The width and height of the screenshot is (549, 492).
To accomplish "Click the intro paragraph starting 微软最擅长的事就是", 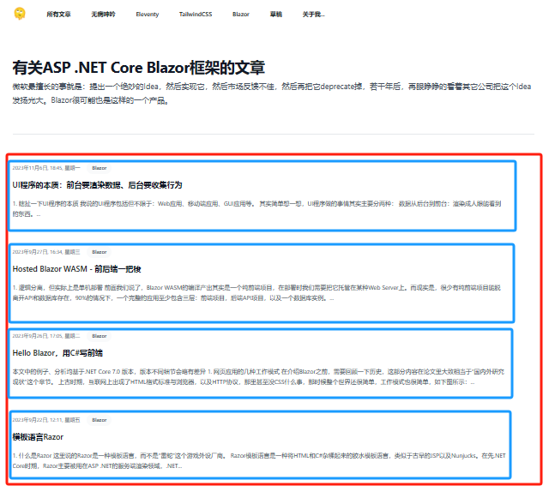I will pyautogui.click(x=272, y=93).
